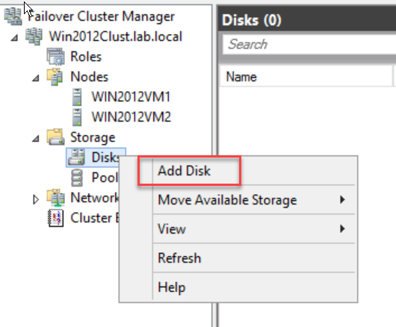Open the View submenu arrow
This screenshot has width=396, height=327.
[x=342, y=229]
